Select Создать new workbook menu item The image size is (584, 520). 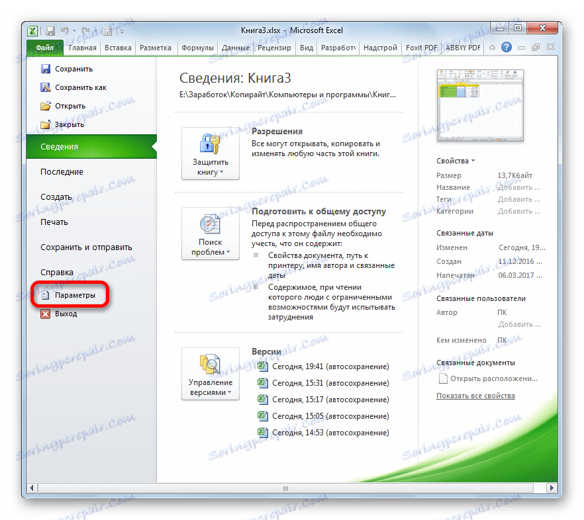(56, 197)
